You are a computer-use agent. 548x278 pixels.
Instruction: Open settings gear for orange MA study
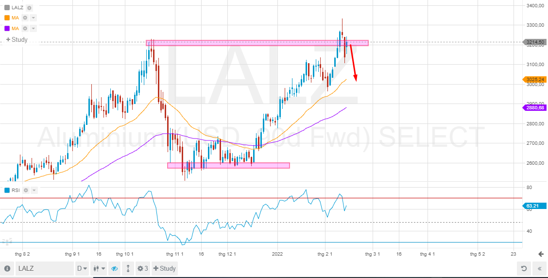click(25, 18)
